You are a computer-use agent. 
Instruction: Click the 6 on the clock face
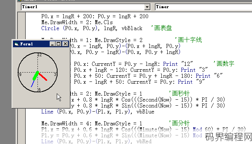(39, 90)
